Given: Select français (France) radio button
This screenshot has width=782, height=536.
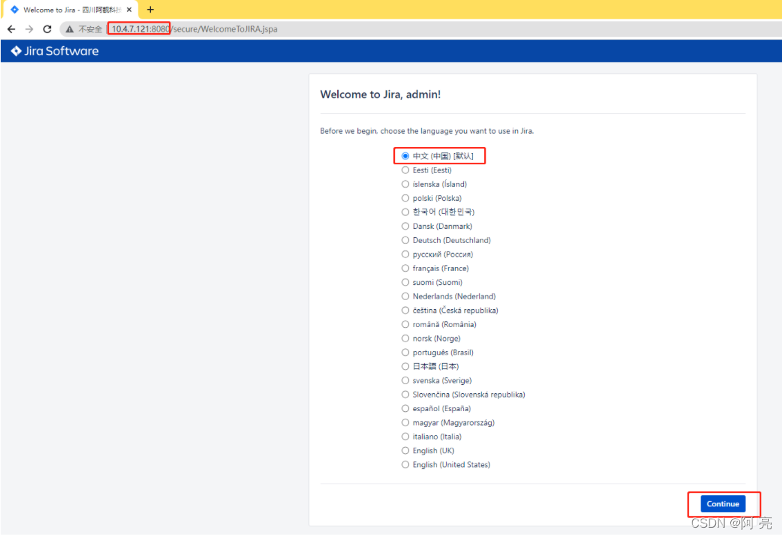Looking at the screenshot, I should coord(405,268).
